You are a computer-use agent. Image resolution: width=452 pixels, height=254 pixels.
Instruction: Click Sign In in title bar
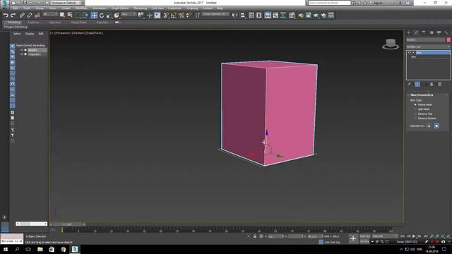[x=378, y=3]
